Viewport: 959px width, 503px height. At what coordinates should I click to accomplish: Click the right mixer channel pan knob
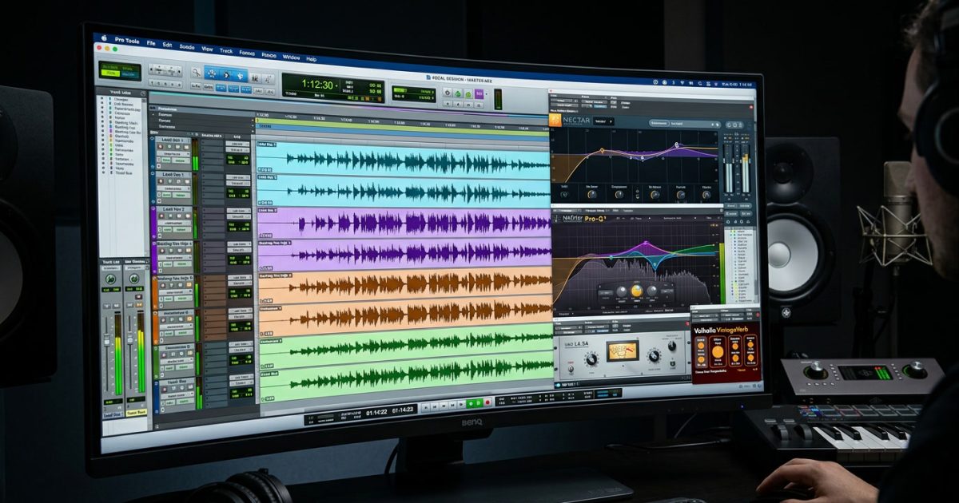click(133, 280)
